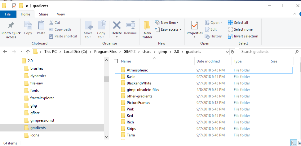Click the Copy icon in Clipboard group
This screenshot has height=146, width=301.
pyautogui.click(x=28, y=25)
